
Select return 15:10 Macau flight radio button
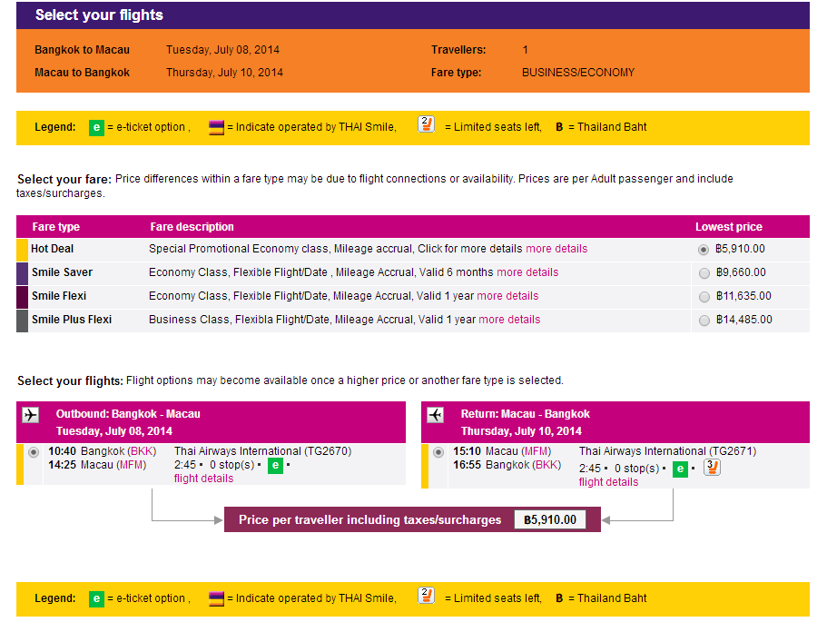[x=438, y=452]
